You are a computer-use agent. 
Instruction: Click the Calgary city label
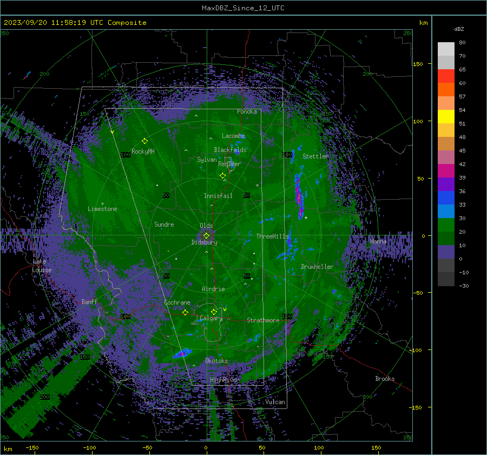(x=211, y=318)
